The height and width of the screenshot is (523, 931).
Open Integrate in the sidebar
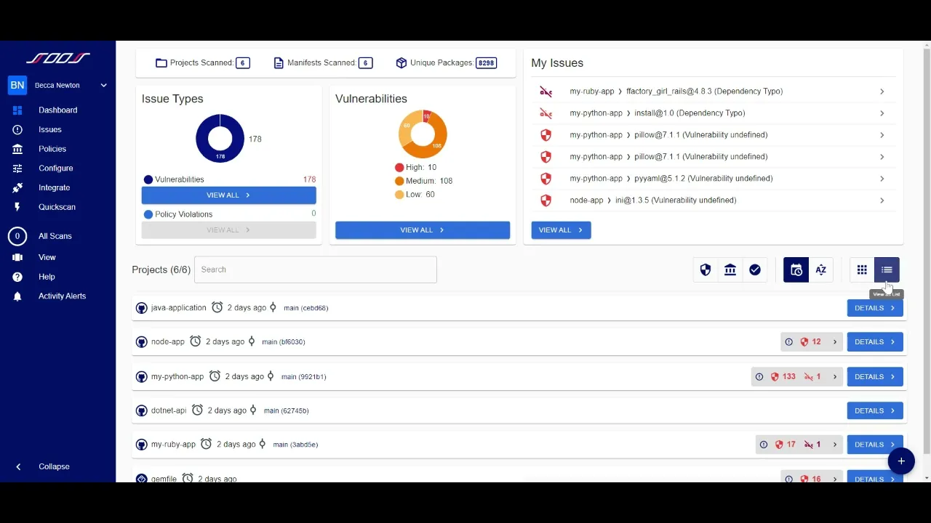[x=55, y=187]
